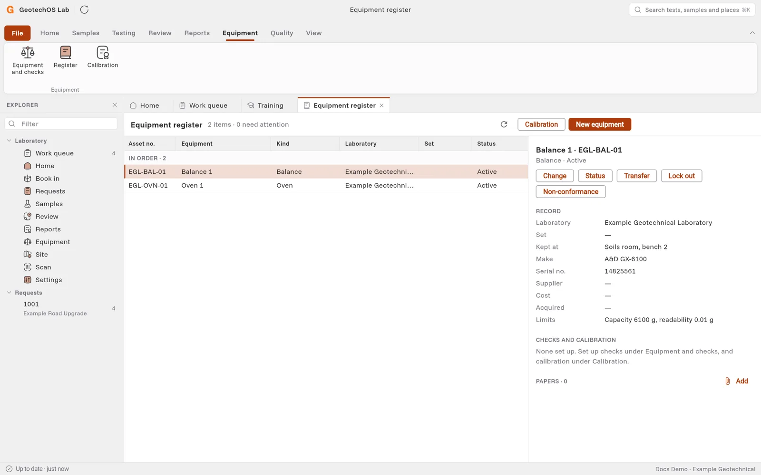The image size is (761, 475).
Task: Click the Change button for Balance 1
Action: pyautogui.click(x=555, y=176)
